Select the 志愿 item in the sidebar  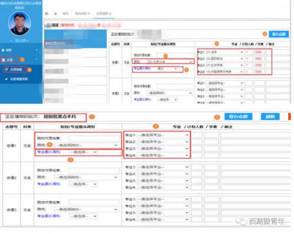pos(10,60)
